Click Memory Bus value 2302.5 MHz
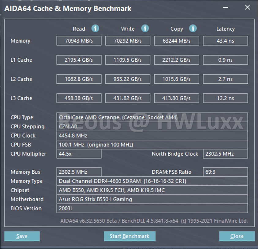266x249 pixels. [79, 172]
